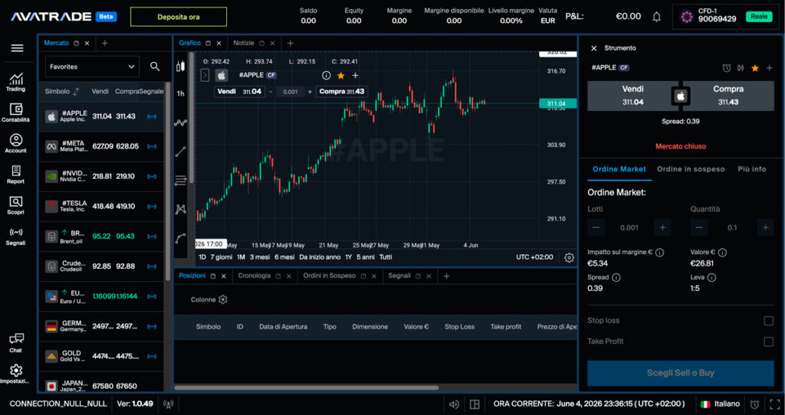The image size is (785, 415).
Task: Open the Contabilità sidebar section
Action: (15, 113)
